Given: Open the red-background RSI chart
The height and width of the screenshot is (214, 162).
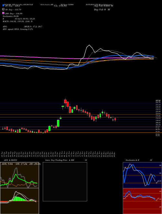Looking at the screenshot, I should [x=142, y=201].
